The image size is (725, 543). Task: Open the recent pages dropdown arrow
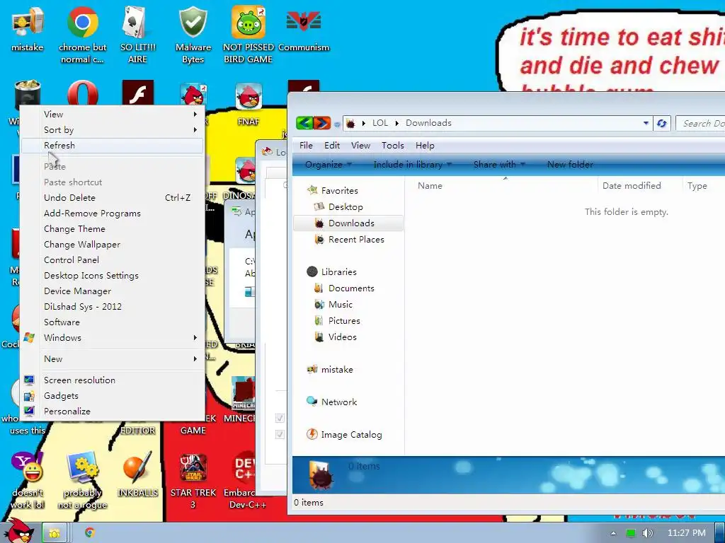tap(336, 124)
